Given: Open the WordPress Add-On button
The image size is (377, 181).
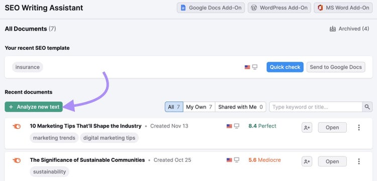Looking at the screenshot, I should pos(279,8).
